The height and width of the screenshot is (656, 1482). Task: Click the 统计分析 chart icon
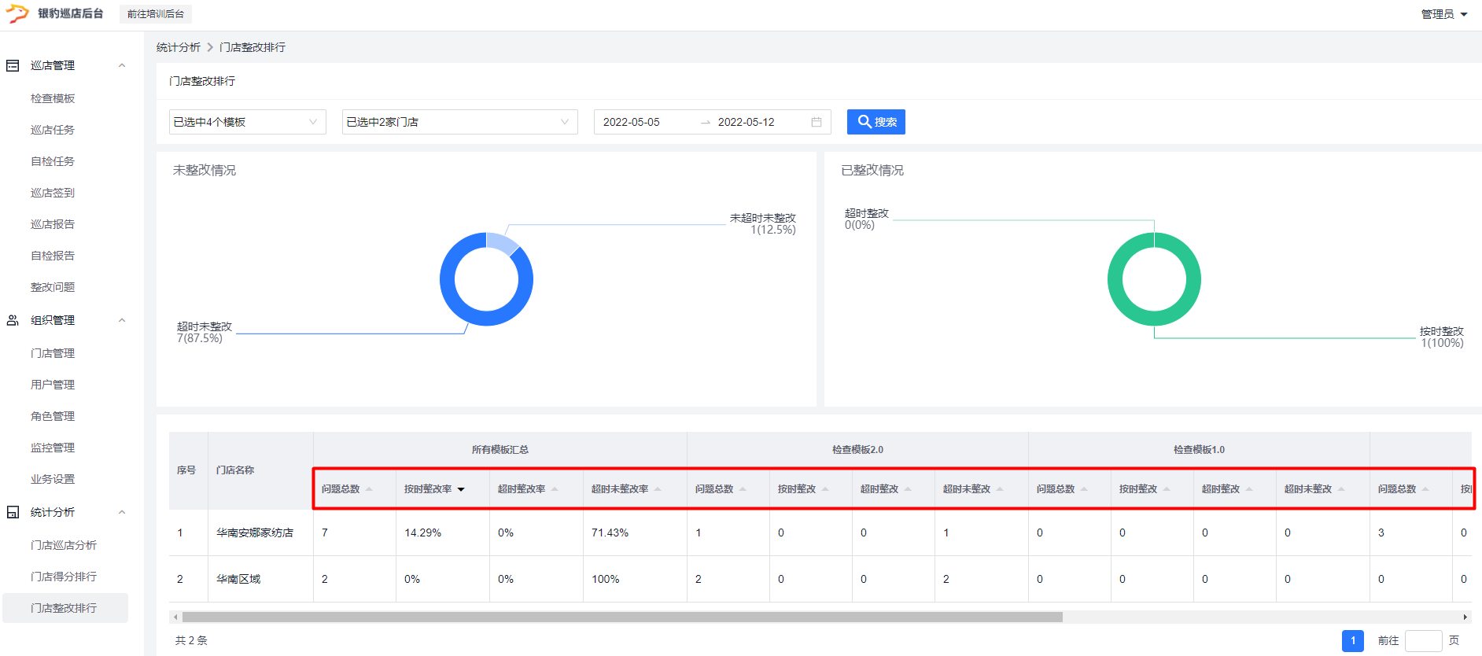tap(13, 512)
